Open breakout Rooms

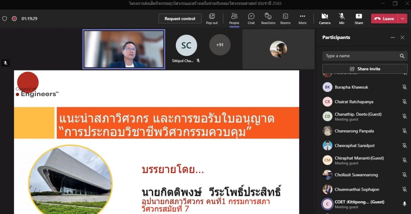[285, 18]
